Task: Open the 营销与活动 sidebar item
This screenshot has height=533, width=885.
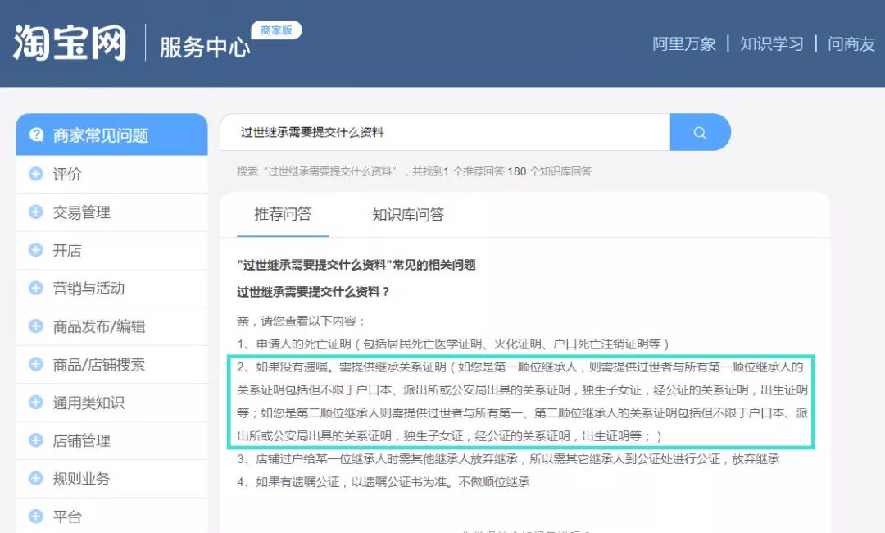Action: point(111,288)
